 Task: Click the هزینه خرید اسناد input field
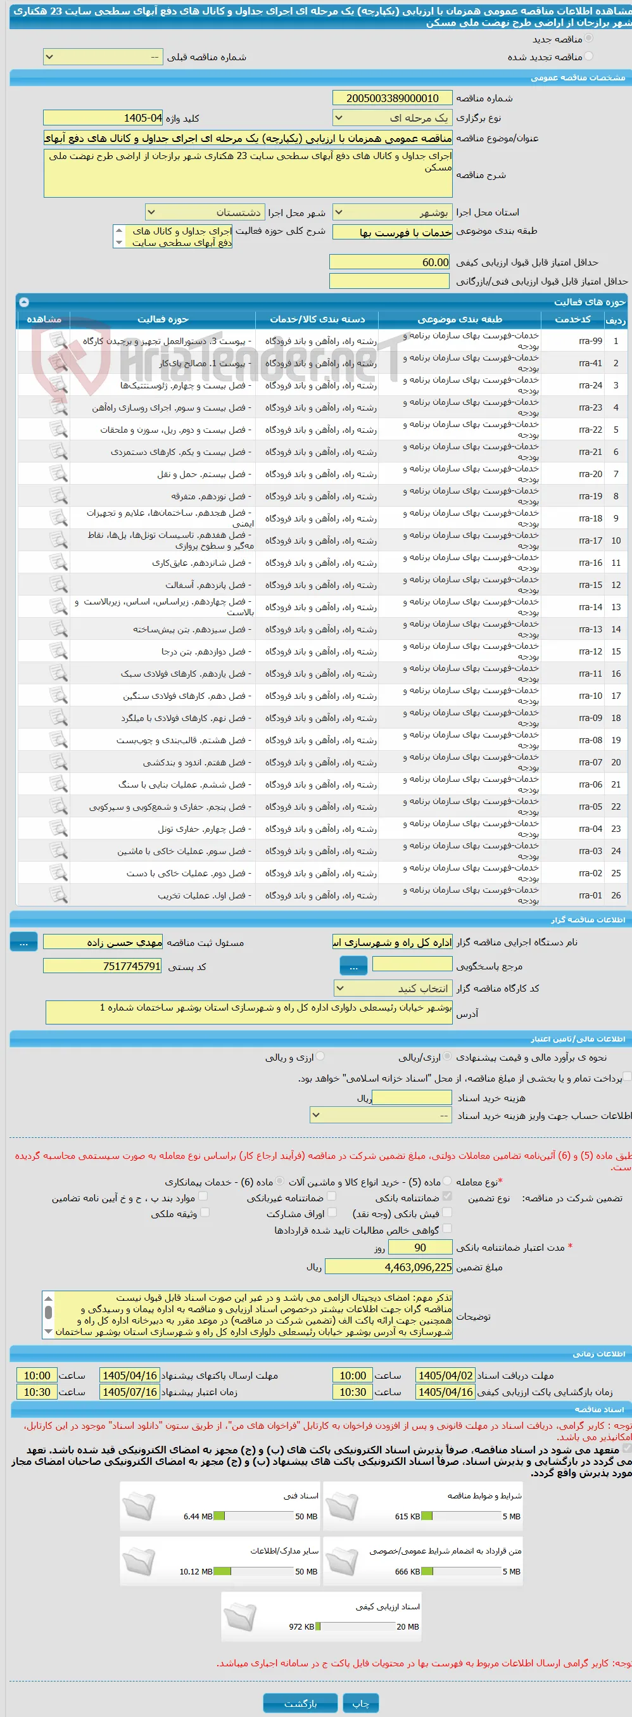click(412, 1097)
